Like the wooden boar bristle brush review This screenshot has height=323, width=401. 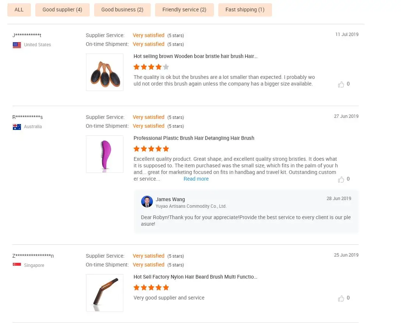pos(341,84)
